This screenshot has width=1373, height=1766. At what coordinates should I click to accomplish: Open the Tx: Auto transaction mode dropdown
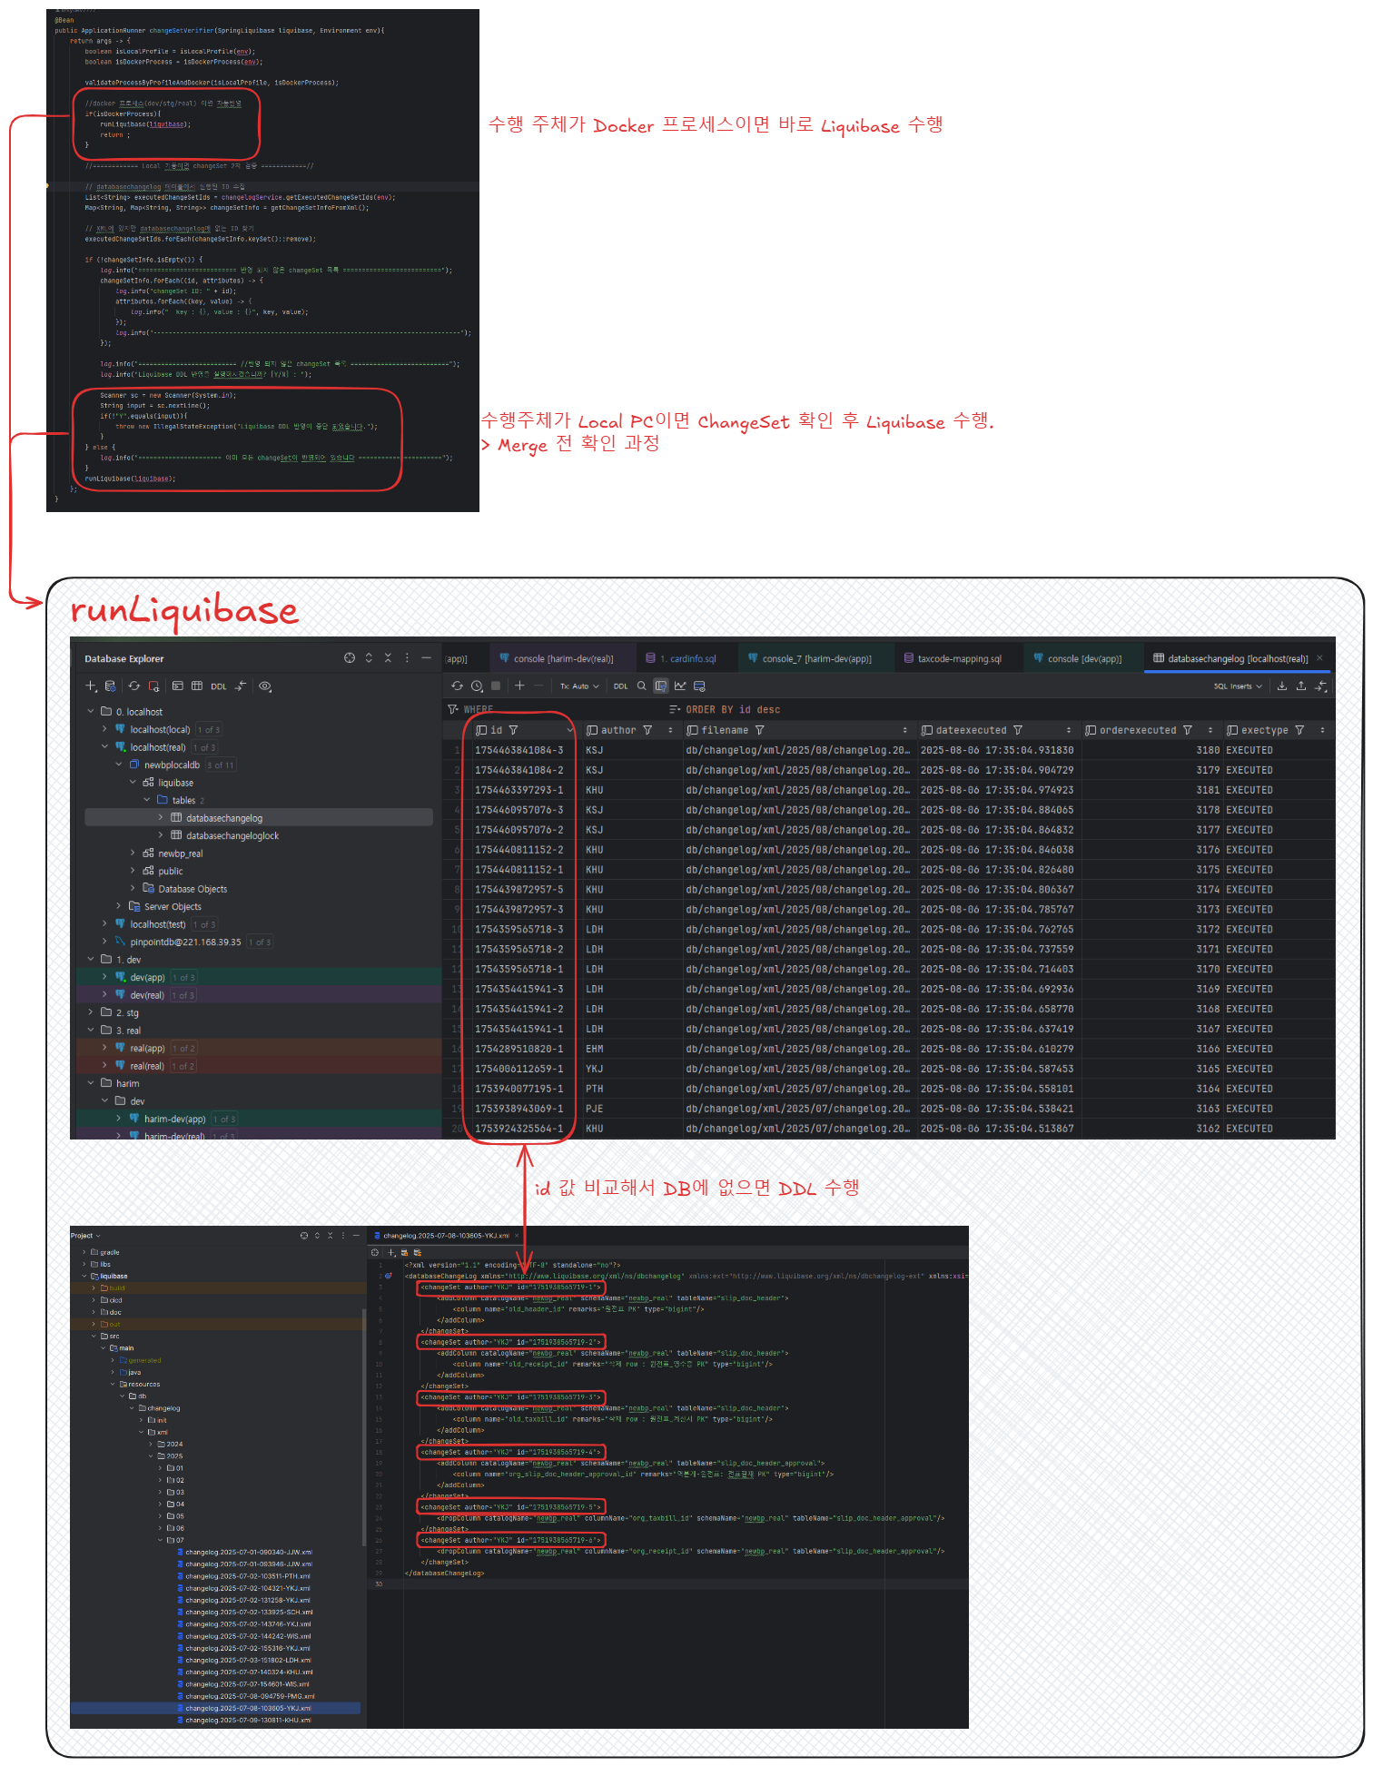point(580,686)
